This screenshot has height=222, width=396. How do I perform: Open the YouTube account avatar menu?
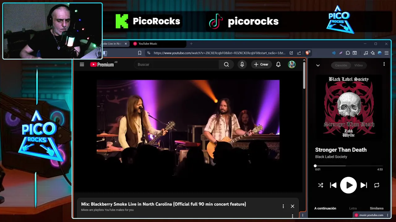pyautogui.click(x=292, y=64)
